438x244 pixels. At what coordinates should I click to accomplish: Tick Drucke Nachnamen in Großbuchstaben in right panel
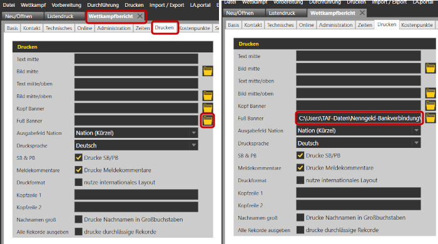(300, 217)
